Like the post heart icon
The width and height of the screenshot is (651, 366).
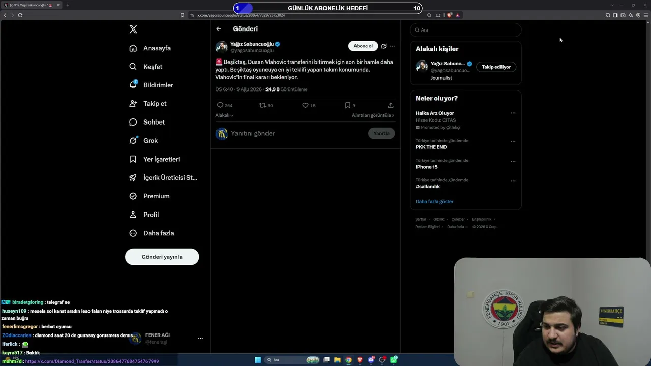tap(305, 105)
